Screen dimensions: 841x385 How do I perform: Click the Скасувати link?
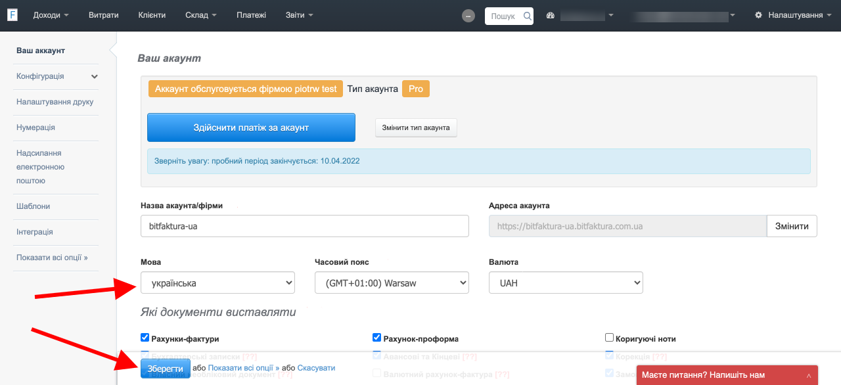pos(316,368)
